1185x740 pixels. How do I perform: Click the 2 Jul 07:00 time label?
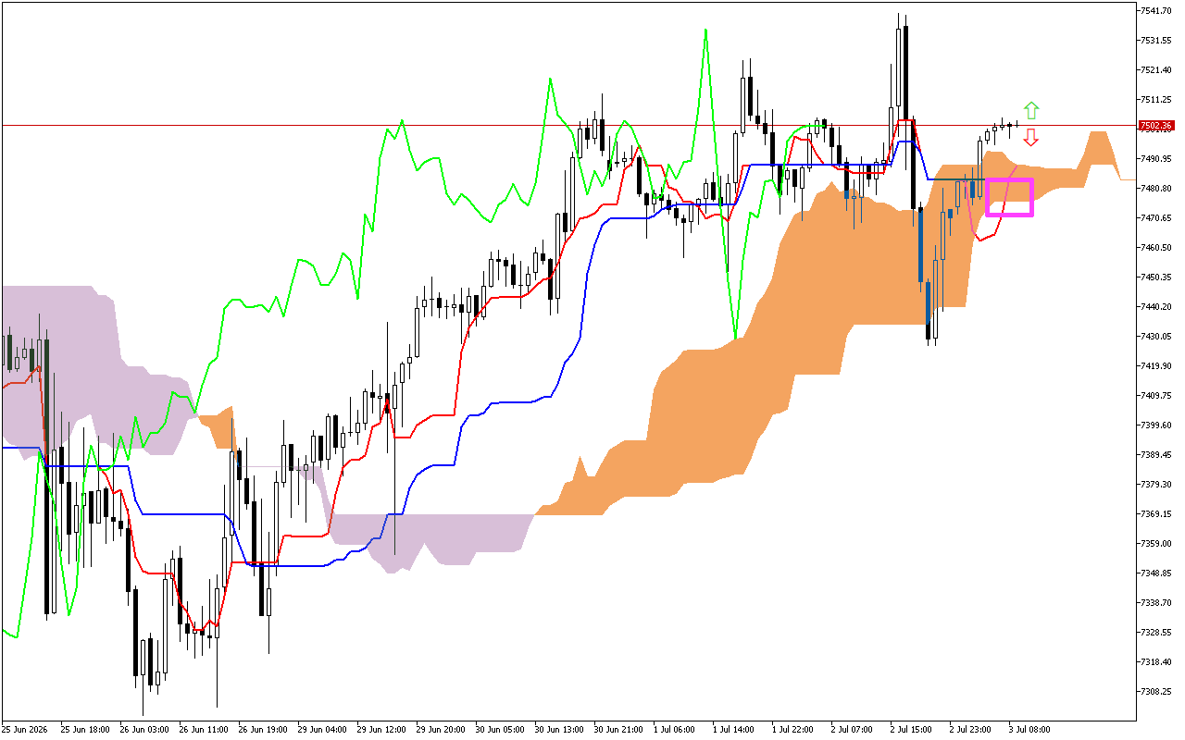coord(852,729)
